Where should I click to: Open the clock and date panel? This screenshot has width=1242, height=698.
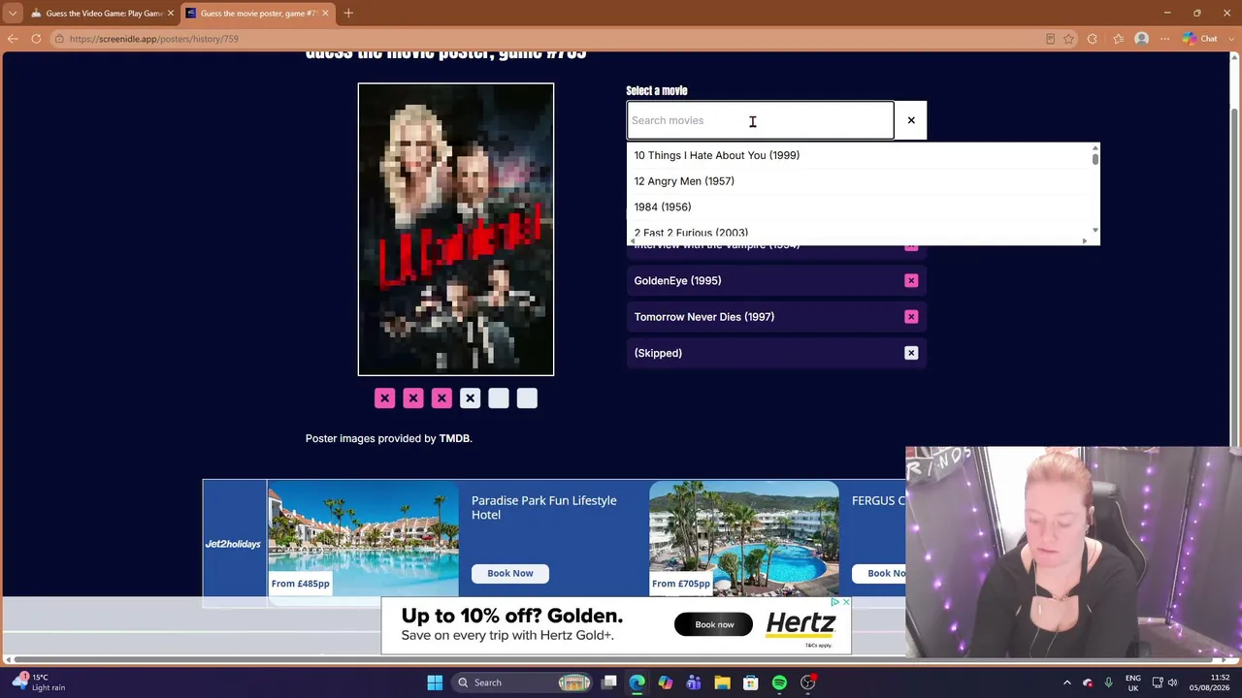[x=1211, y=682]
